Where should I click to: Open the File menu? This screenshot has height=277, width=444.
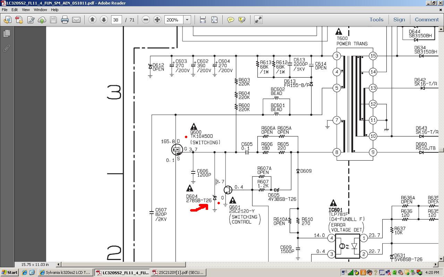point(5,10)
